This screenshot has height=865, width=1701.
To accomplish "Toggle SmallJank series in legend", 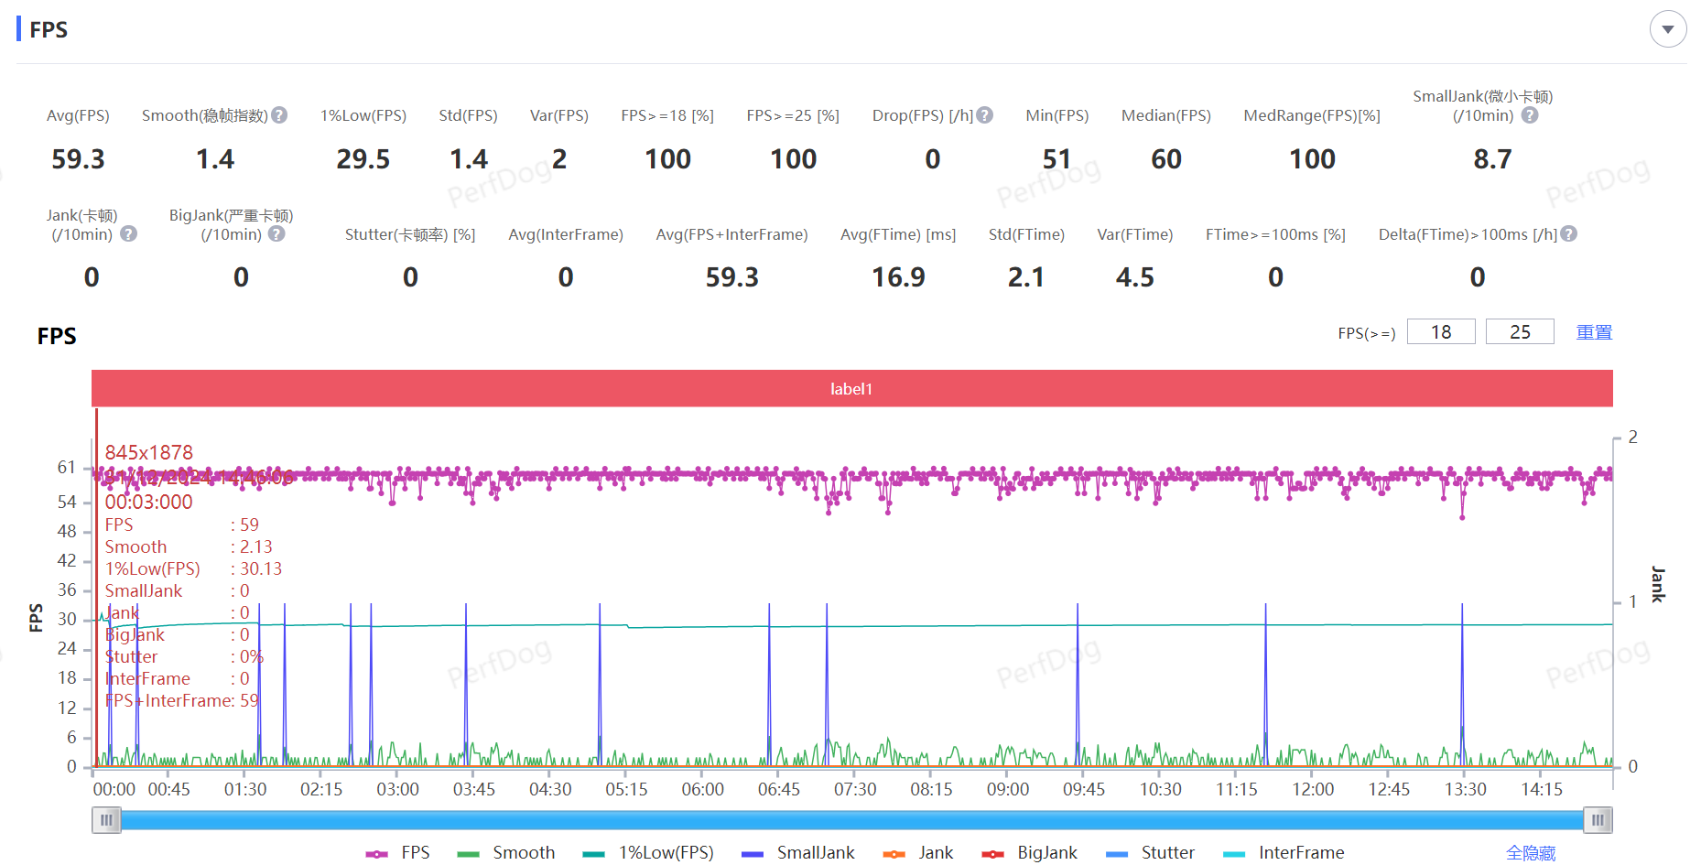I will 798,853.
